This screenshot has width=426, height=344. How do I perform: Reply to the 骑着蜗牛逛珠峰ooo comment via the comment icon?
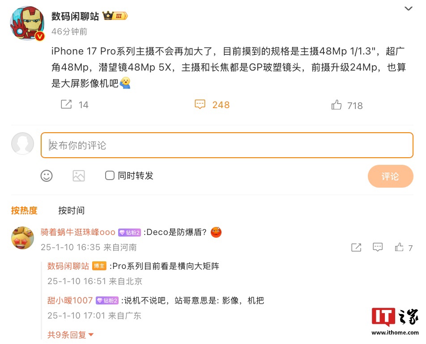378,247
